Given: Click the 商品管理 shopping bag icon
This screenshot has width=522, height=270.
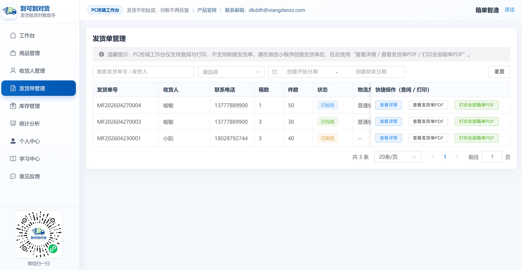Looking at the screenshot, I should tap(13, 53).
